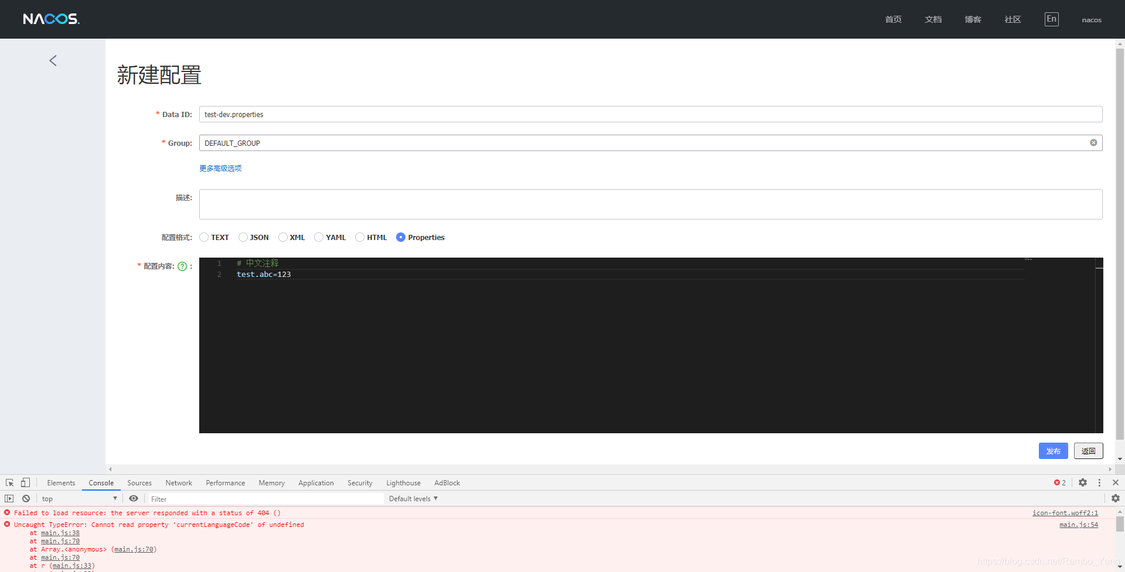Click the help icon beside 配置内容
Viewport: 1125px width, 572px height.
pos(182,266)
